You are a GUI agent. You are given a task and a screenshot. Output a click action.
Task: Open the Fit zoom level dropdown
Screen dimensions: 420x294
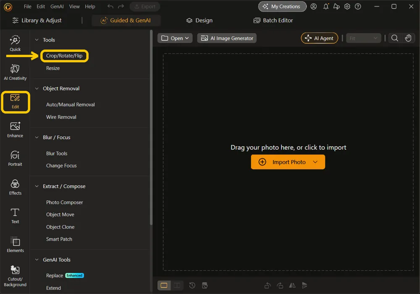(x=363, y=38)
